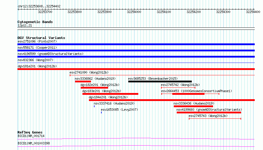
Task: Click the esv1653085 (Levy2007) label
Action: 119,110
